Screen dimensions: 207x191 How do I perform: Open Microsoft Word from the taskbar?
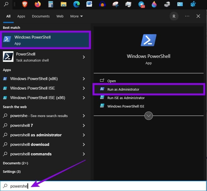(x=89, y=4)
